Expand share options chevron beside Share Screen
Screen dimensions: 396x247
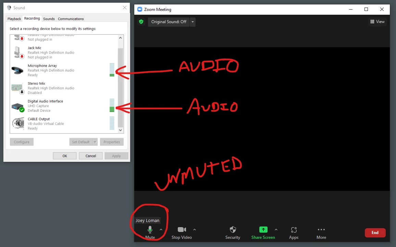[276, 230]
